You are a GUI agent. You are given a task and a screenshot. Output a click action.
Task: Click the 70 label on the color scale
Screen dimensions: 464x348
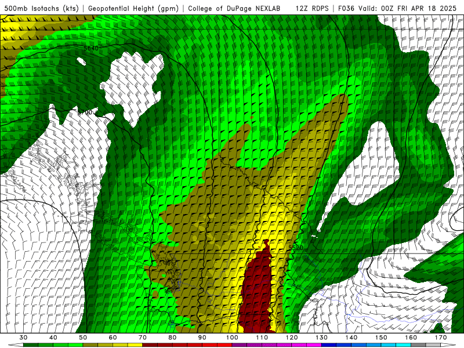click(143, 338)
